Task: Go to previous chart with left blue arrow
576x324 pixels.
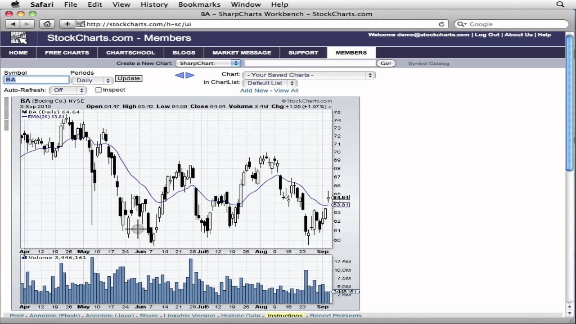Action: click(x=180, y=75)
